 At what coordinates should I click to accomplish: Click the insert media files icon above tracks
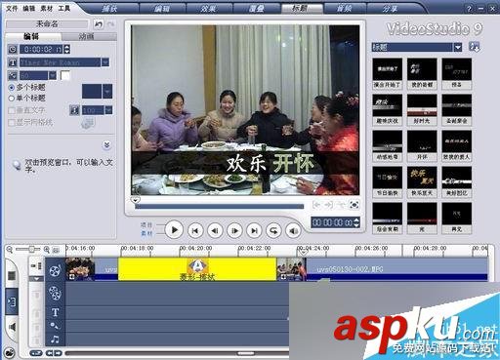[x=36, y=265]
